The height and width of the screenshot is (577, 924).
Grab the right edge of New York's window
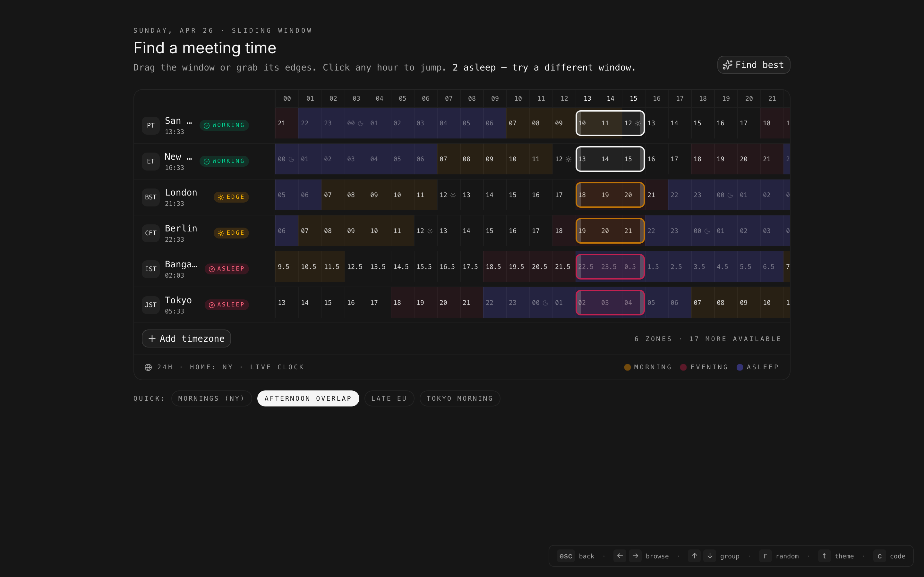coord(642,159)
